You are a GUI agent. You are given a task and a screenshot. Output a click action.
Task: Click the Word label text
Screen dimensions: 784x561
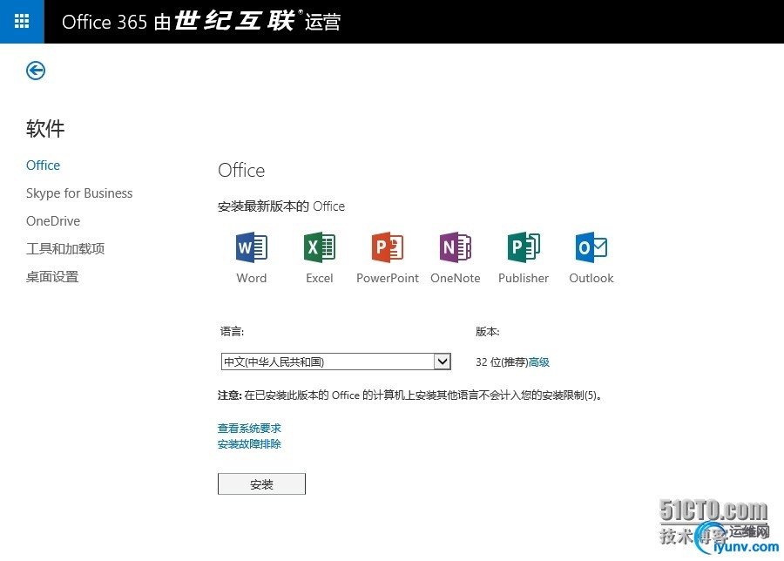252,278
